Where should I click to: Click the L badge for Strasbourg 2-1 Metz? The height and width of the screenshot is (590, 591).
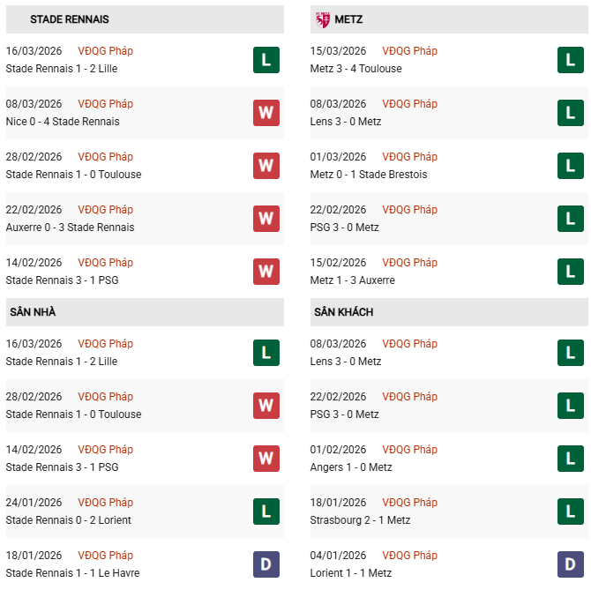(571, 512)
